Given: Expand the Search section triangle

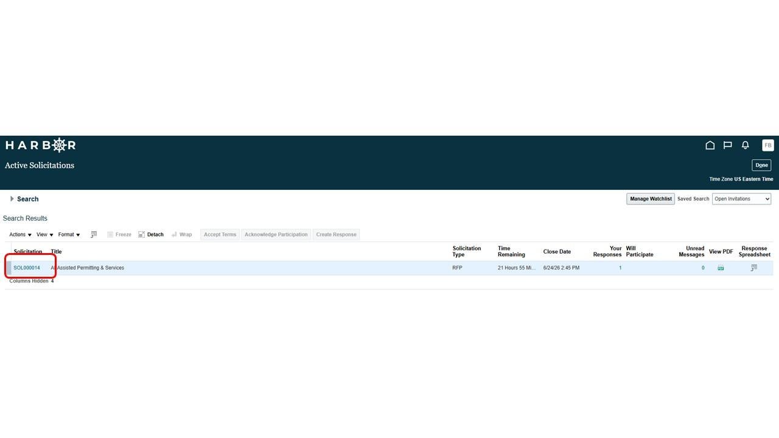Looking at the screenshot, I should pos(12,199).
